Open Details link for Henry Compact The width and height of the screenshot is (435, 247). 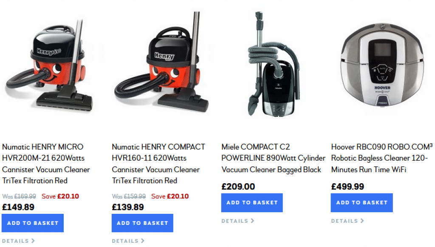pyautogui.click(x=128, y=241)
